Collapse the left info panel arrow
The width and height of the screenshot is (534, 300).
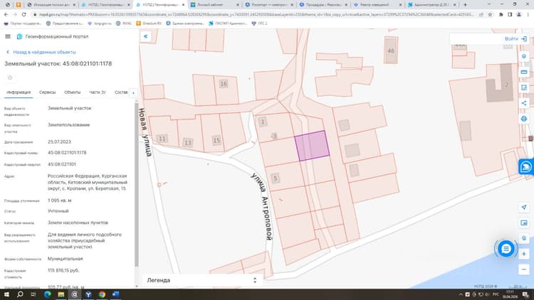pos(146,36)
